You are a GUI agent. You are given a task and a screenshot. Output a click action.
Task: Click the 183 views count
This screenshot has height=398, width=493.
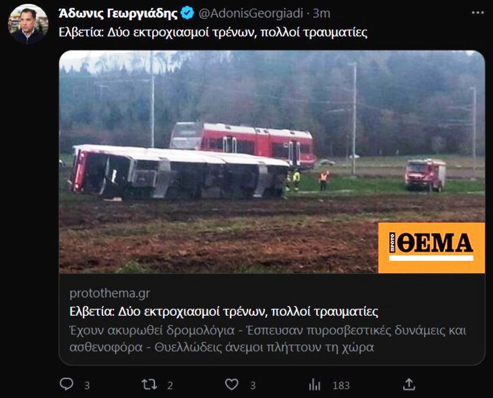click(341, 385)
